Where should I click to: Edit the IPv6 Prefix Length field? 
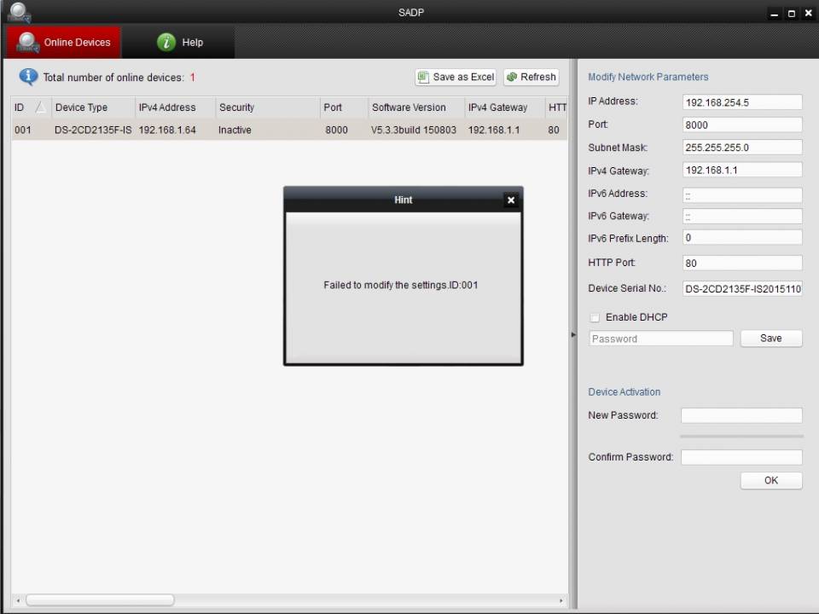click(741, 238)
